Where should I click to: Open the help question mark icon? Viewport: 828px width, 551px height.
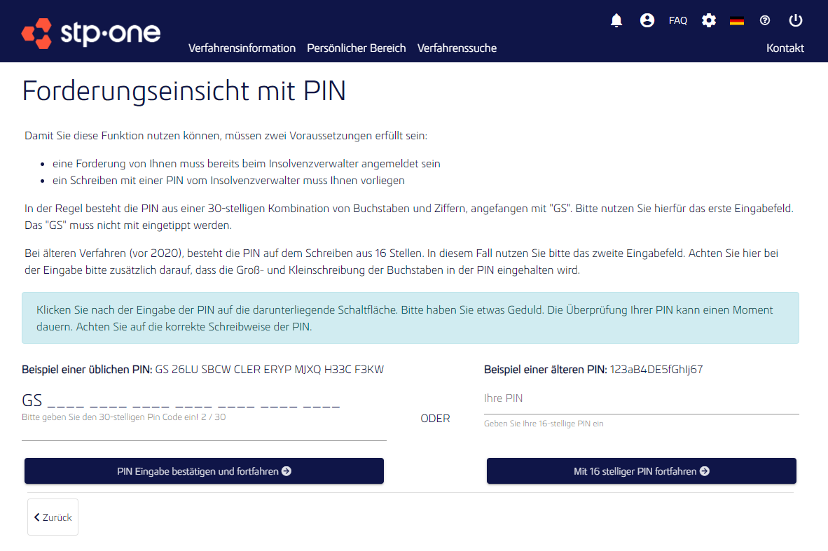pos(764,20)
